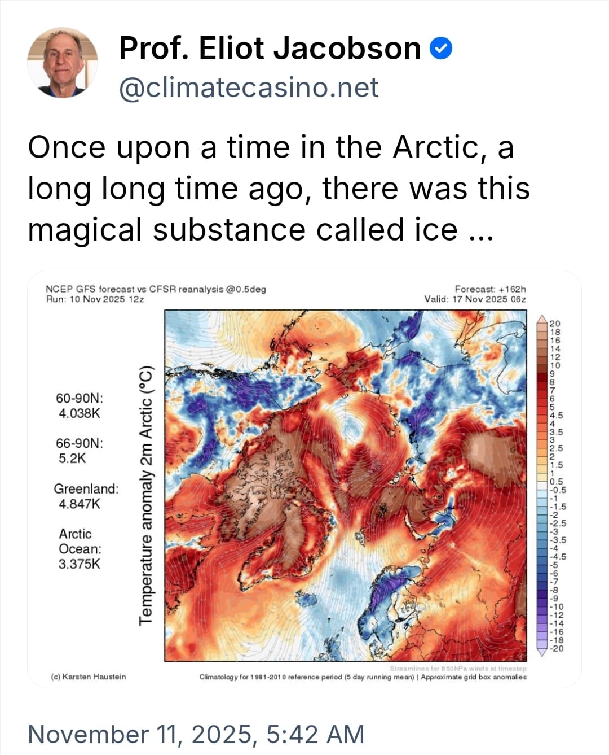This screenshot has height=755, width=609.
Task: Click the blue verified checkmark badge
Action: (x=441, y=49)
